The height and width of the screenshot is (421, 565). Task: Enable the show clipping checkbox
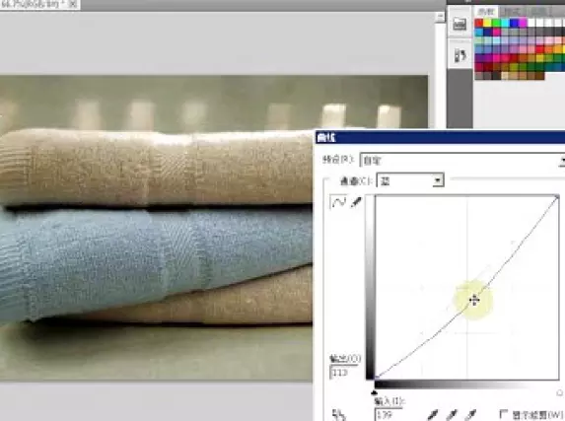(x=504, y=414)
